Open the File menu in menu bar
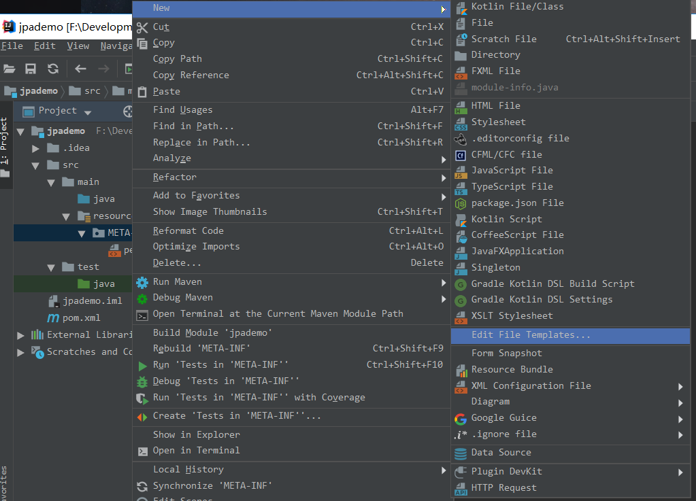This screenshot has width=696, height=501. [12, 46]
